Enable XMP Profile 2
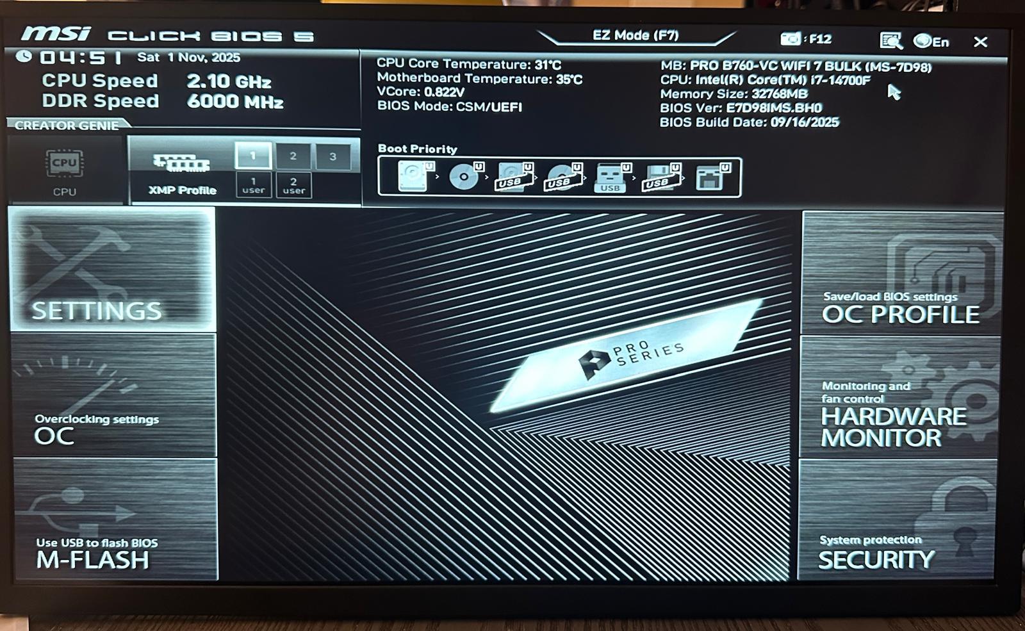The width and height of the screenshot is (1025, 631). (293, 156)
